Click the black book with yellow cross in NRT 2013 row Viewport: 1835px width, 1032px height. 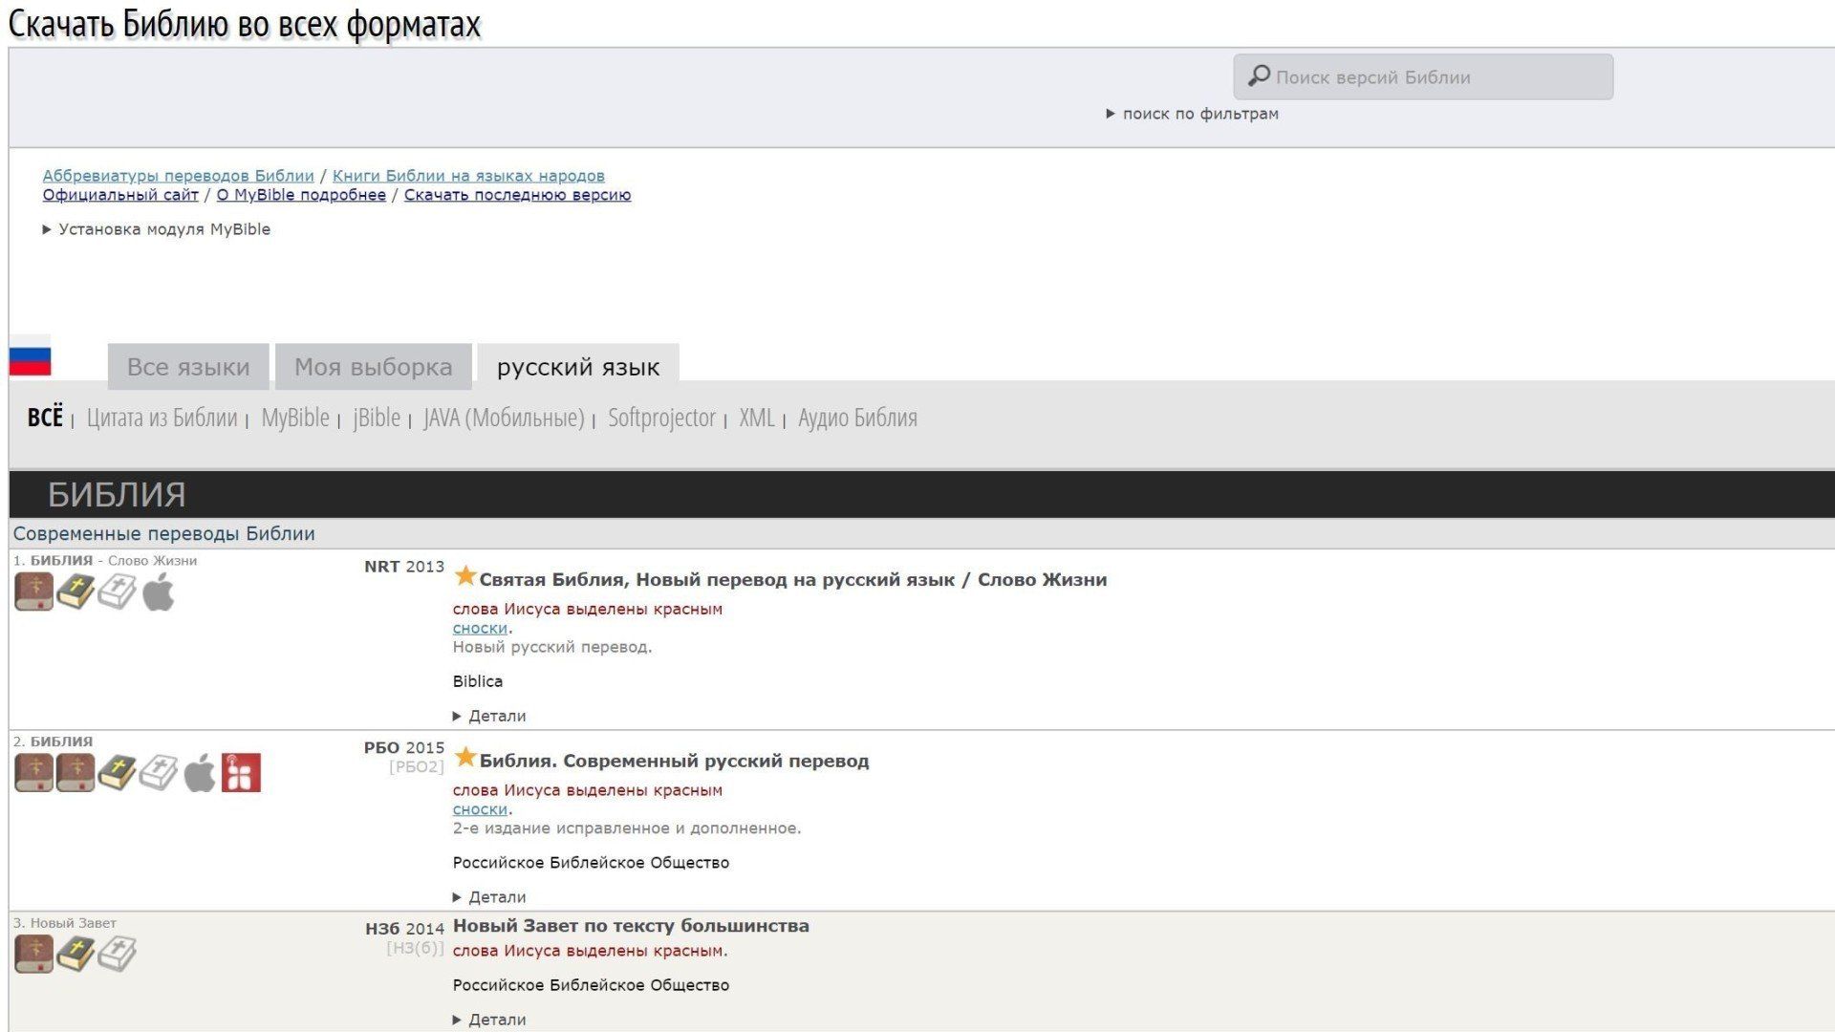click(x=76, y=591)
